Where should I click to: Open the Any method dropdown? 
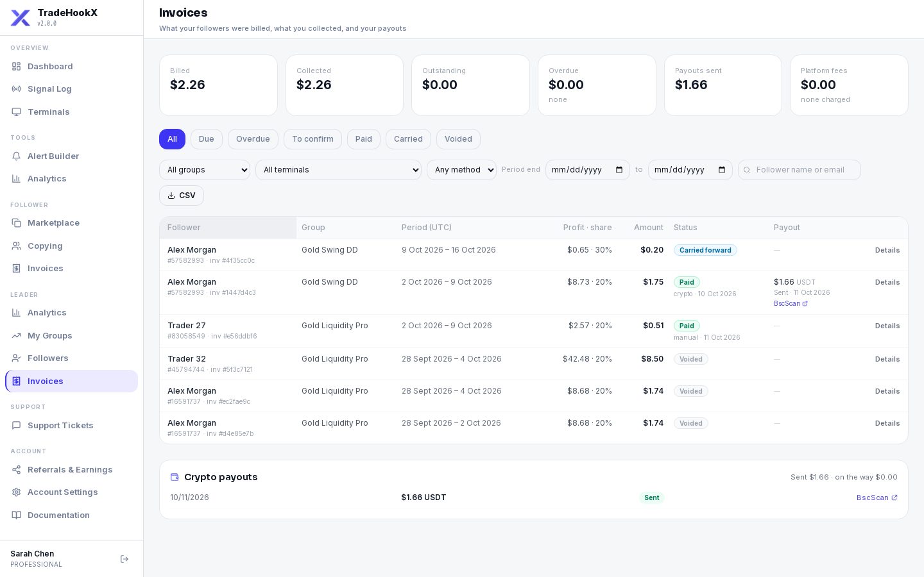coord(461,170)
